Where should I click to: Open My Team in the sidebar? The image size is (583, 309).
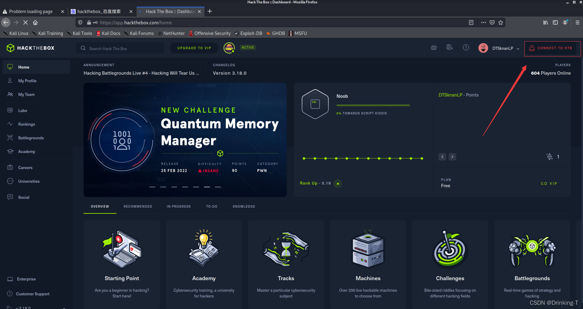point(36,94)
